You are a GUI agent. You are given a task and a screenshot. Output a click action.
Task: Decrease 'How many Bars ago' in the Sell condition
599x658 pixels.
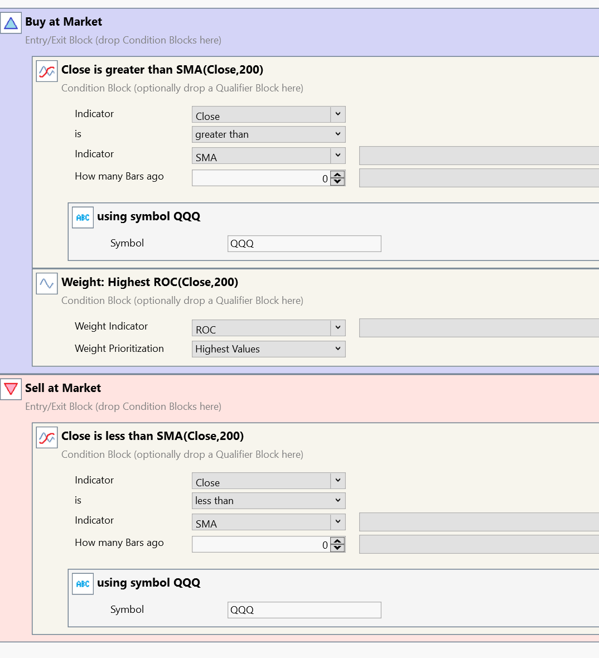337,548
